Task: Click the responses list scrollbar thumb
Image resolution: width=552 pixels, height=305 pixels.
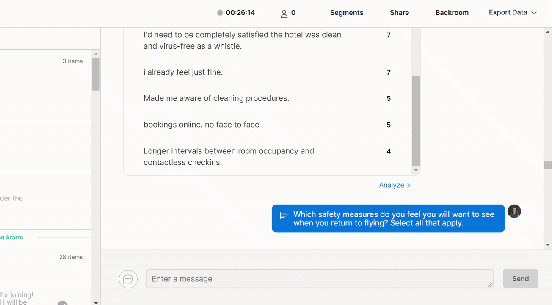Action: 416,121
